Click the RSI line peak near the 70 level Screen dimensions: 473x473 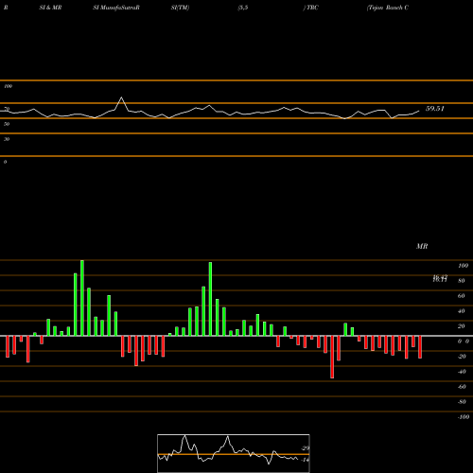point(121,97)
